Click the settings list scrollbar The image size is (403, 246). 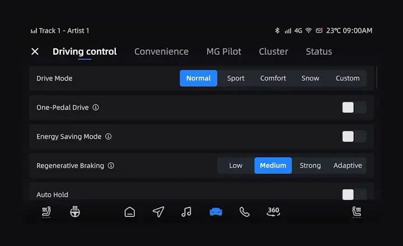pos(377,78)
